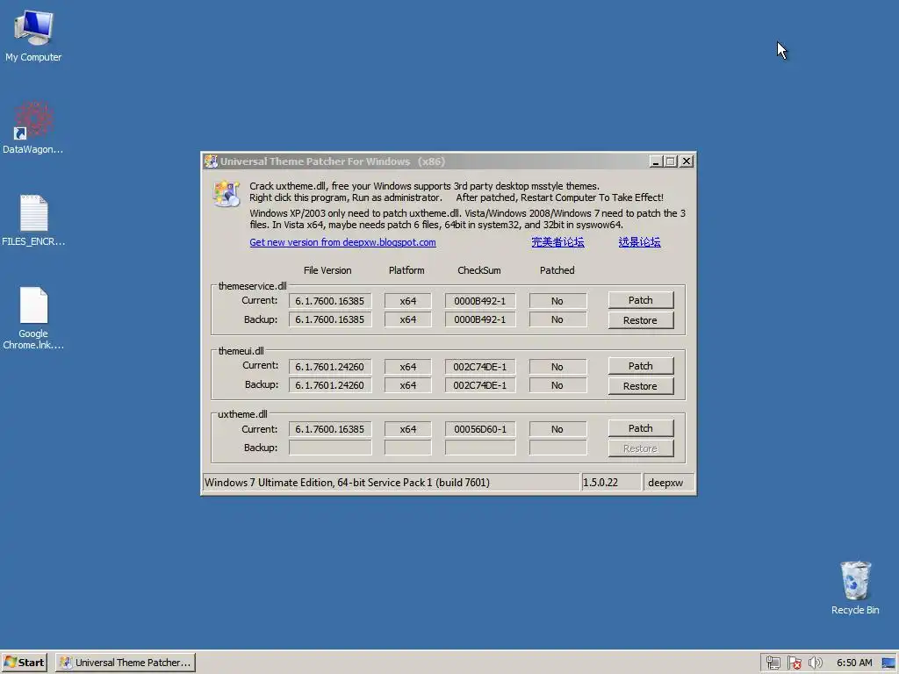Patch uxtheme.dll
Screen dimensions: 899x674
tap(640, 428)
